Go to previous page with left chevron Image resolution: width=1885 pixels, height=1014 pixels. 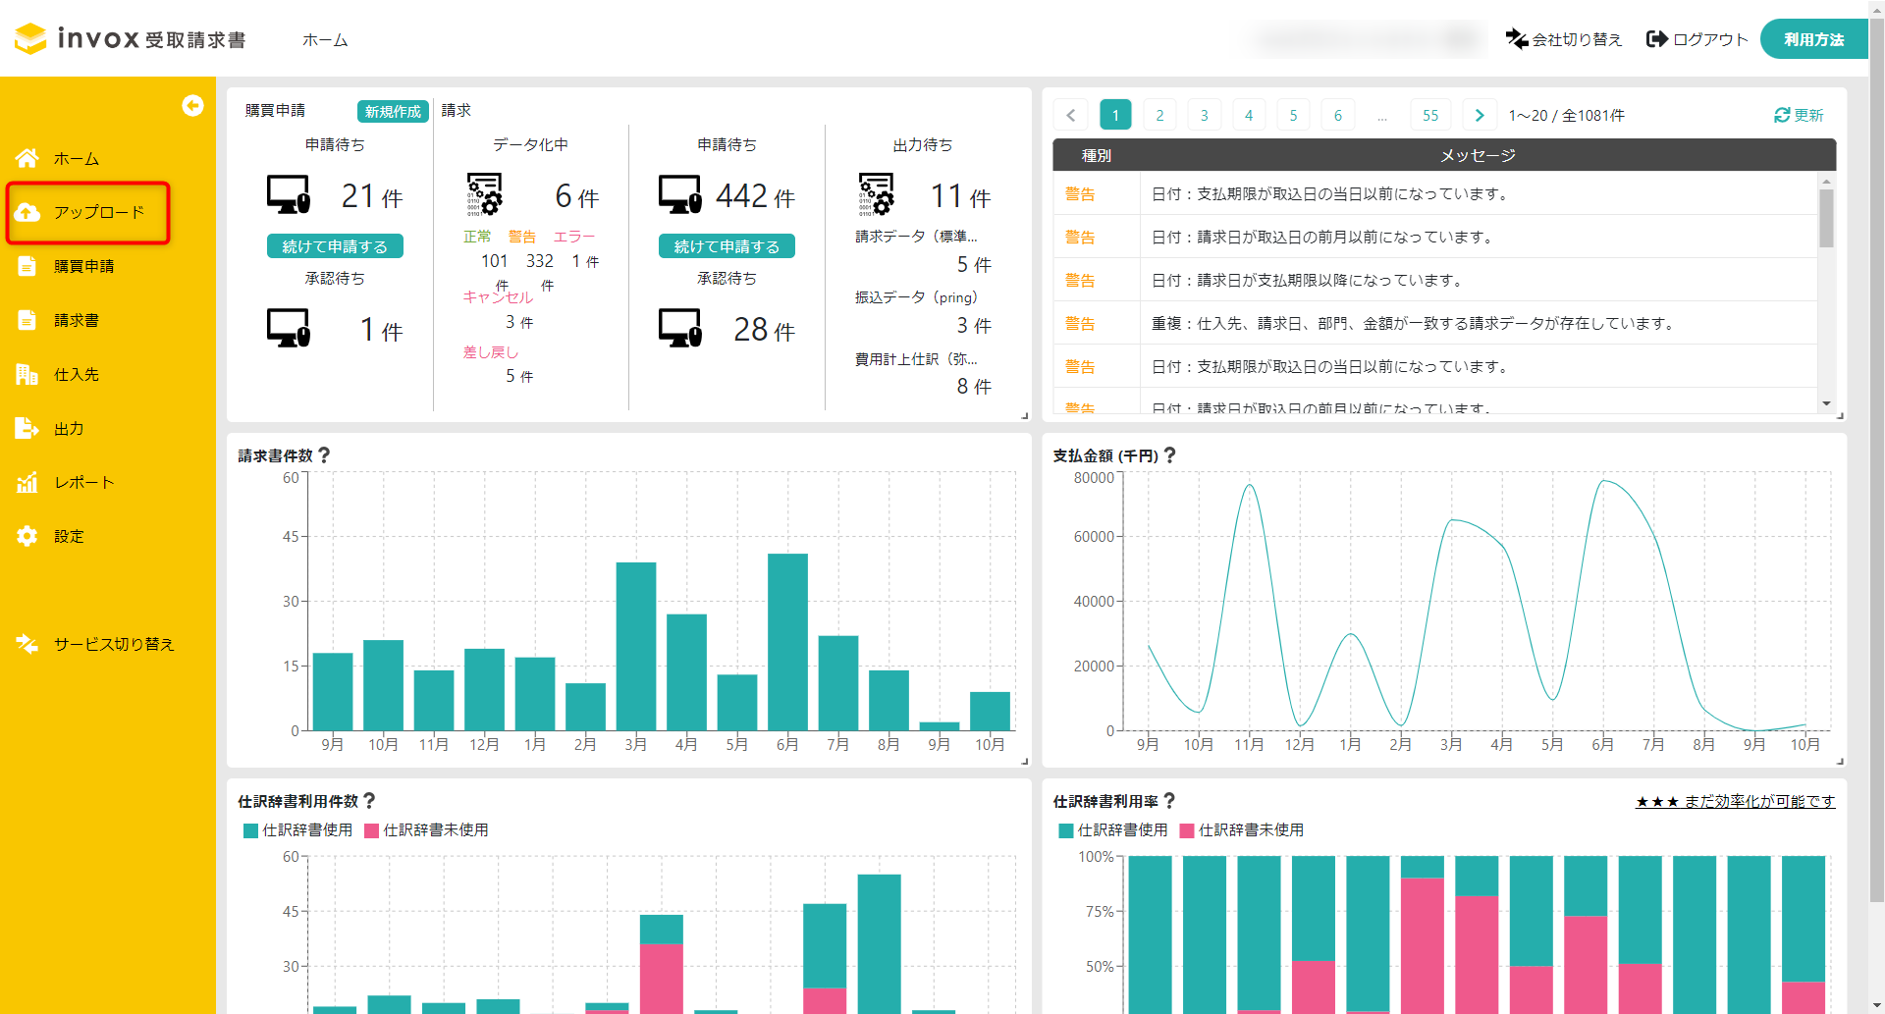point(1070,115)
